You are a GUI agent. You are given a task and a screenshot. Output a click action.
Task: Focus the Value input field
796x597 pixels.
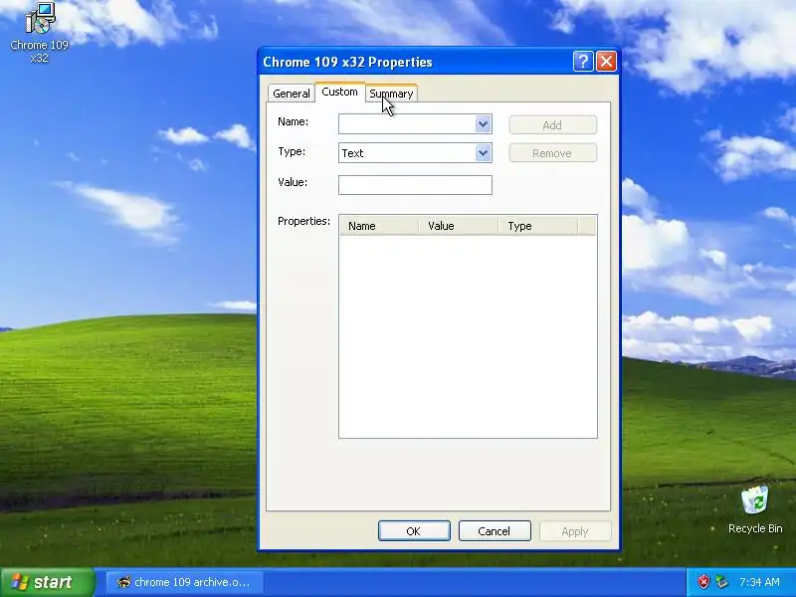click(x=415, y=185)
